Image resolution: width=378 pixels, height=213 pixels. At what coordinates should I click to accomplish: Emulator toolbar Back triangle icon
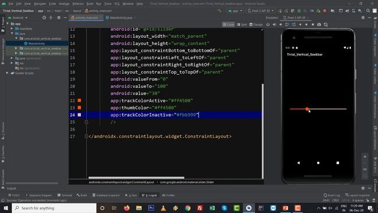pos(300,25)
